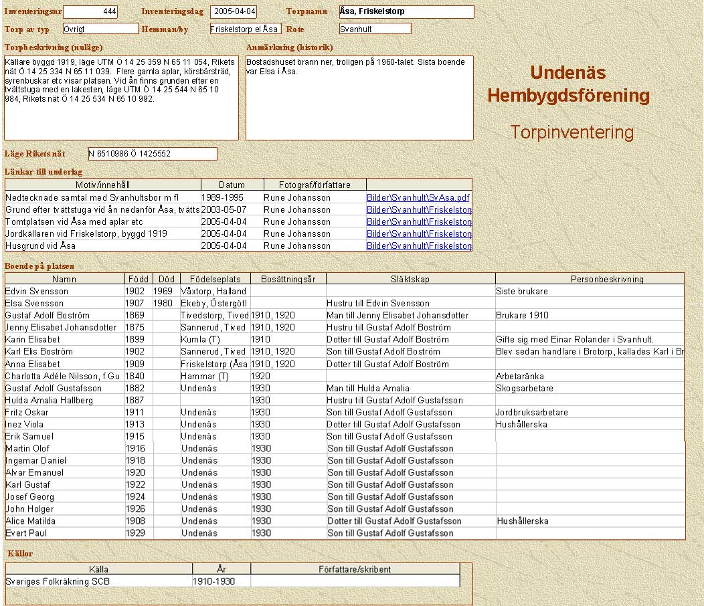Viewport: 704px width, 606px height.
Task: Click the Född column header
Action: coord(139,279)
